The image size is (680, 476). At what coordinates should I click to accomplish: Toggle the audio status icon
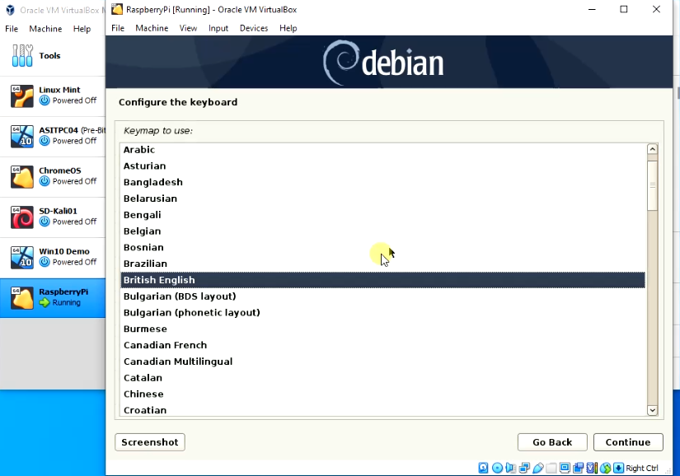pyautogui.click(x=510, y=468)
